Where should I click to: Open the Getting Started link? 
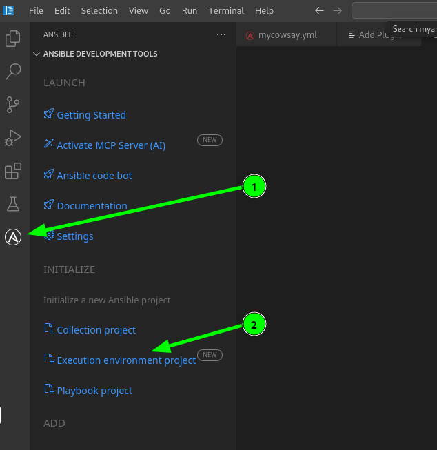[91, 115]
